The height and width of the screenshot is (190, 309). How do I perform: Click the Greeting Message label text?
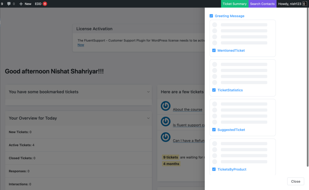tap(230, 16)
